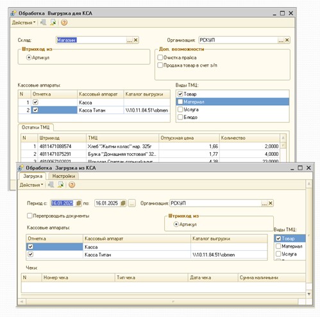The width and height of the screenshot is (320, 317).
Task: Open Организация picker ellipsis in Загрузка window
Action: 264,203
